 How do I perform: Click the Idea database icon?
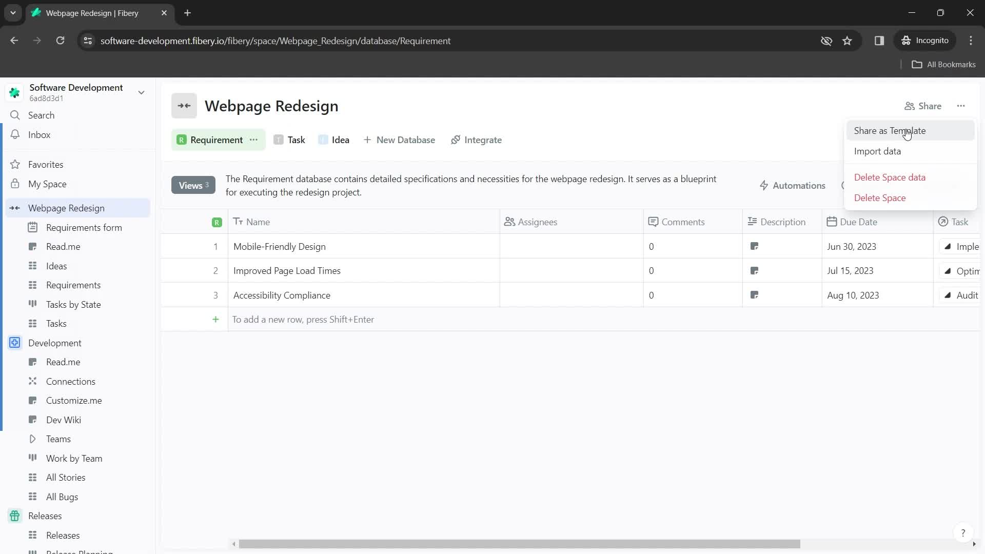[x=323, y=140]
